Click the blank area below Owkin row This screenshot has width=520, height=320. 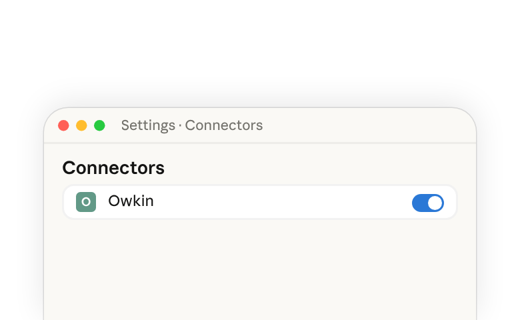(x=260, y=269)
